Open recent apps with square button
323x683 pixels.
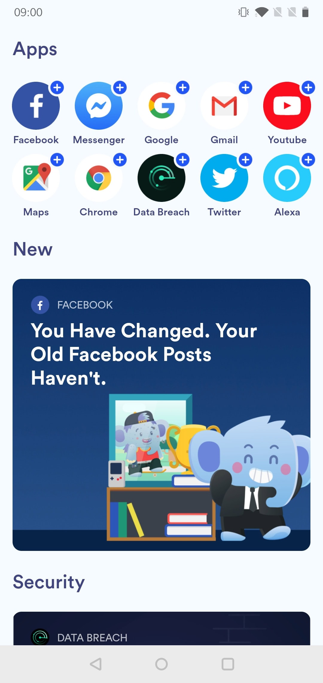(x=228, y=664)
